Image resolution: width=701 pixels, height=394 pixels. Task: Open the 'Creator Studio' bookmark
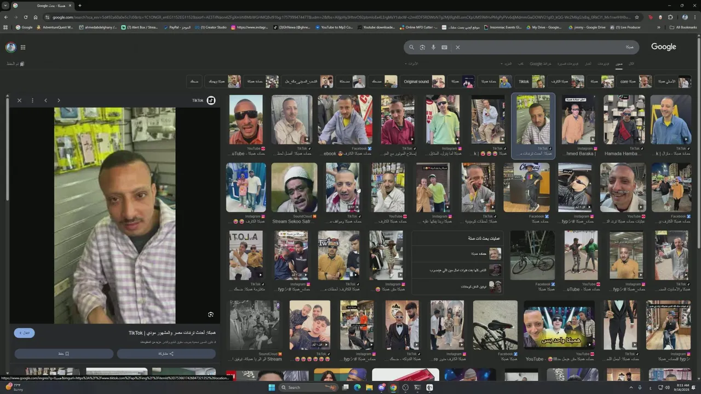tap(211, 27)
